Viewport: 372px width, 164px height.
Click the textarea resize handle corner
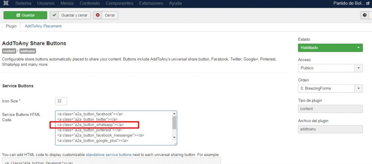175,143
